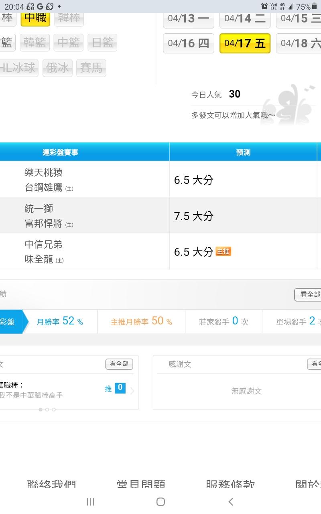
Task: Select the 日籃 league tab
Action: pos(102,43)
